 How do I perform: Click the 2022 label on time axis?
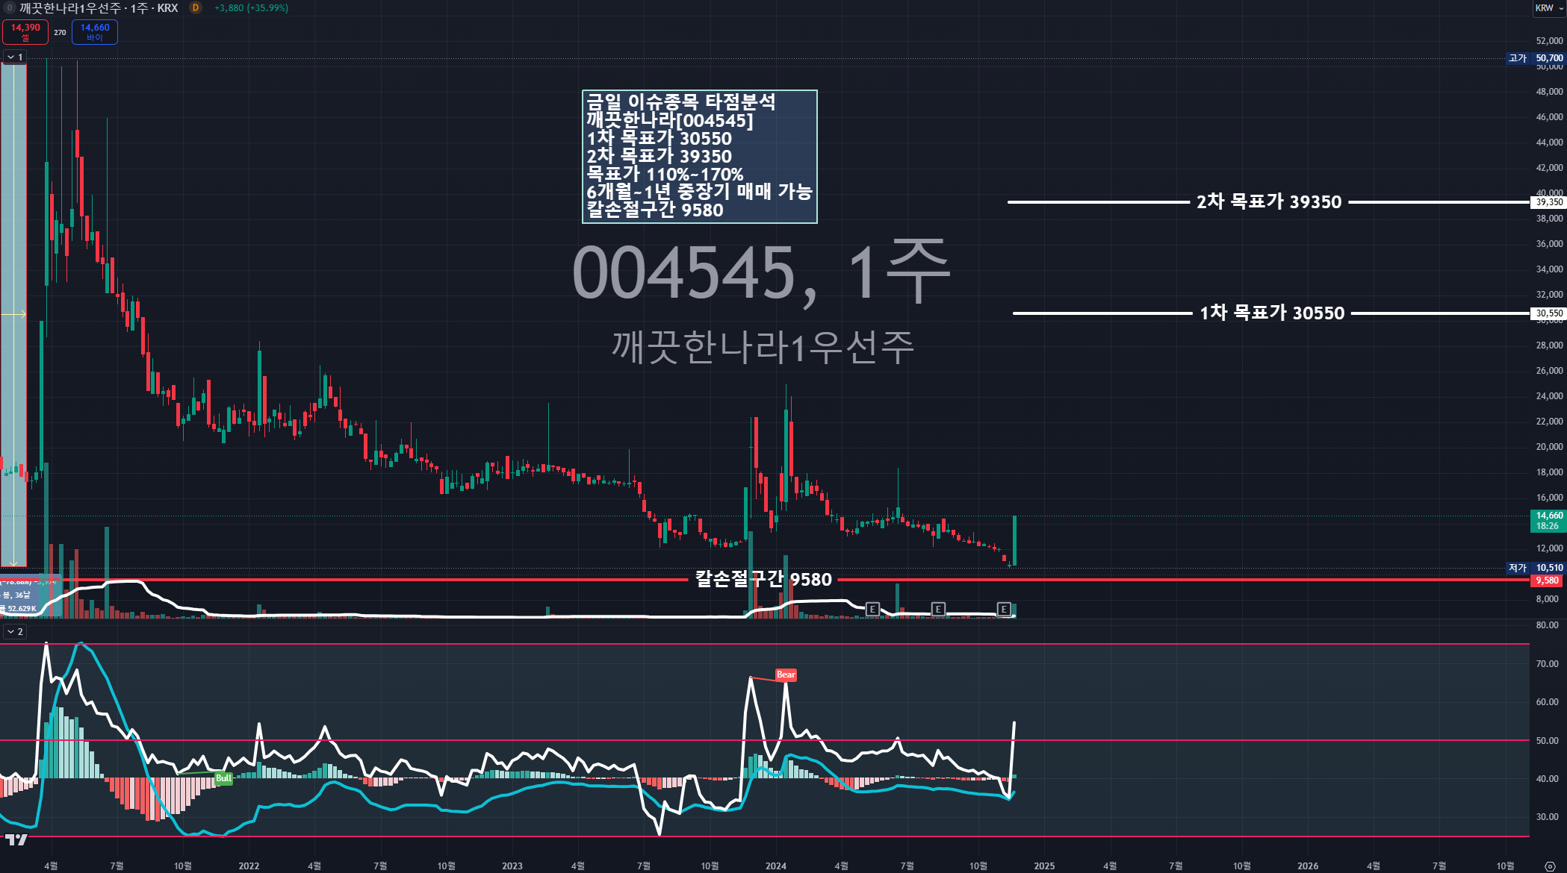point(249,866)
